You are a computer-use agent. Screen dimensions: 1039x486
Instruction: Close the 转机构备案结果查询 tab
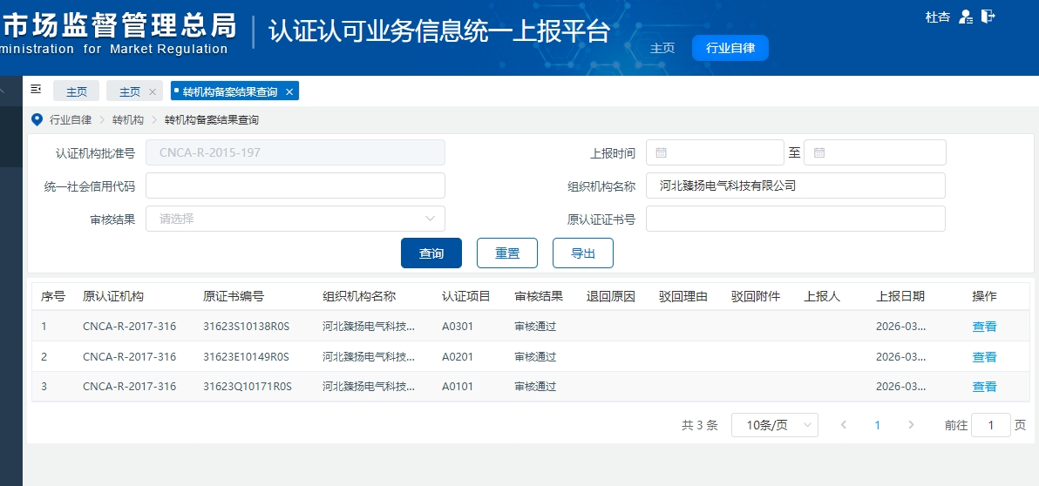pyautogui.click(x=289, y=91)
